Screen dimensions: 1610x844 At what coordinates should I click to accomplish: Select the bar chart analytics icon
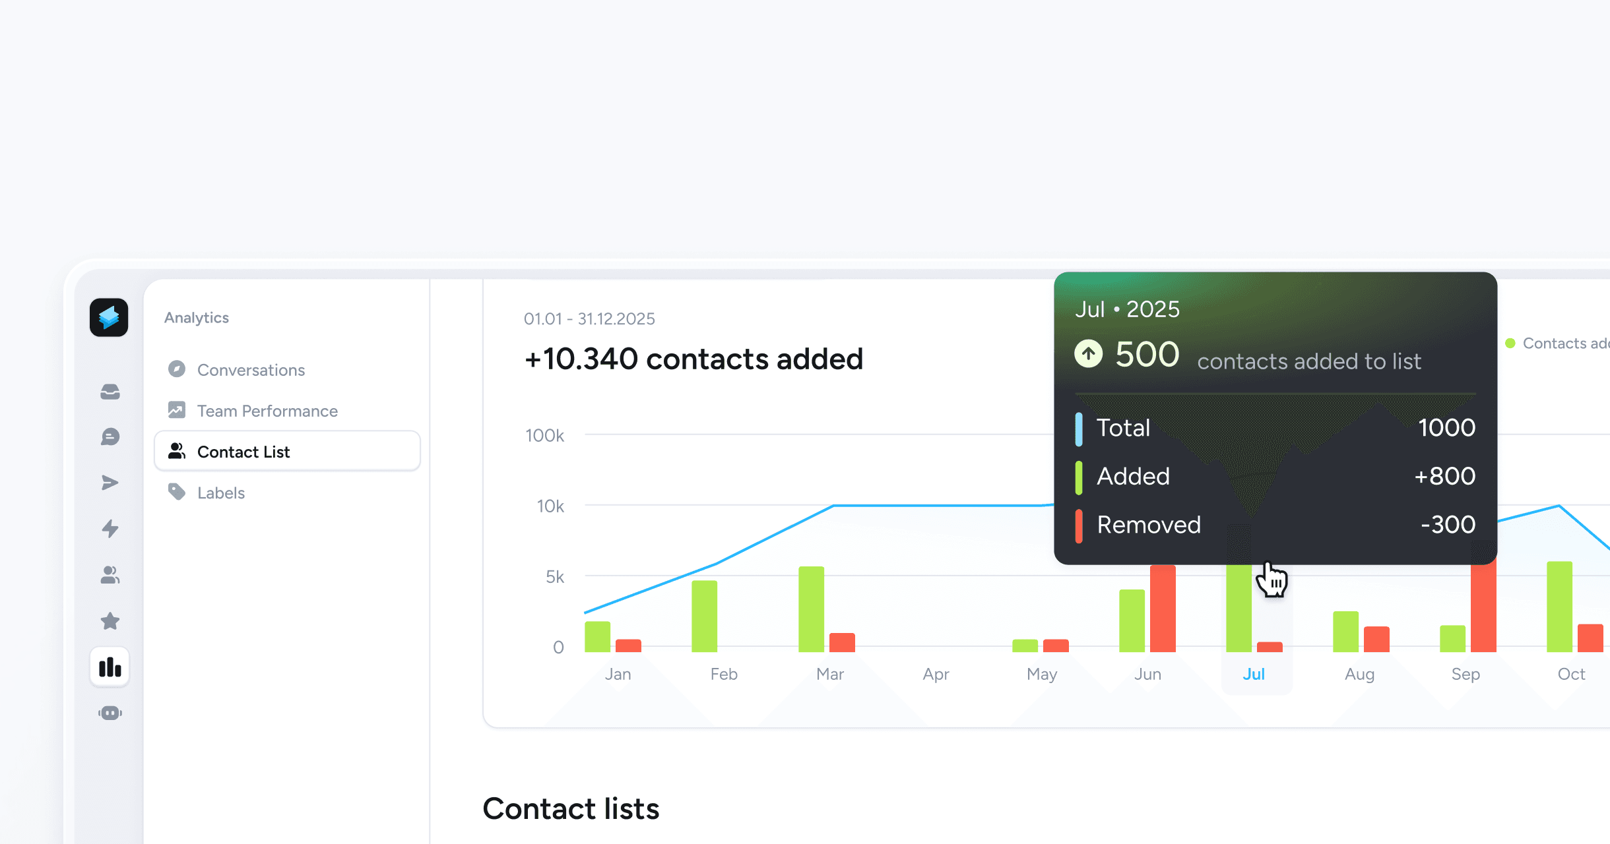click(x=110, y=667)
